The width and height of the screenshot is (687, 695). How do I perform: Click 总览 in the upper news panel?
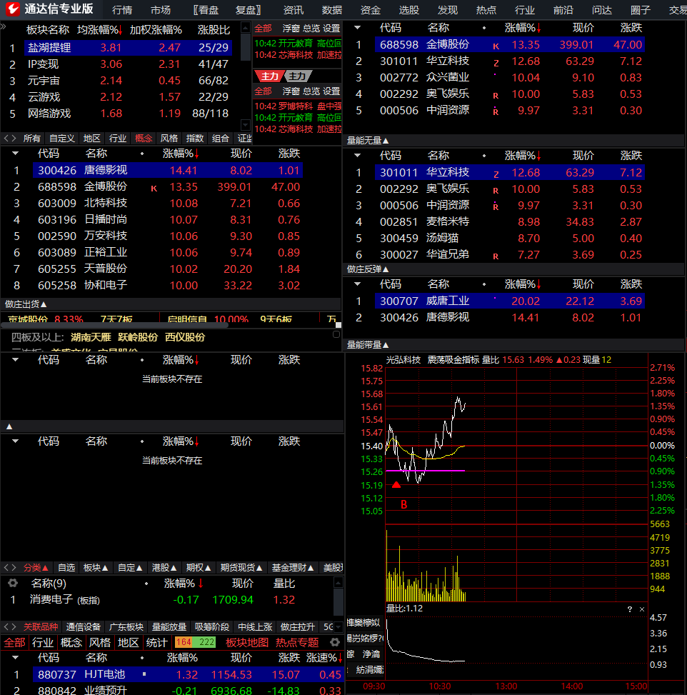tap(311, 29)
